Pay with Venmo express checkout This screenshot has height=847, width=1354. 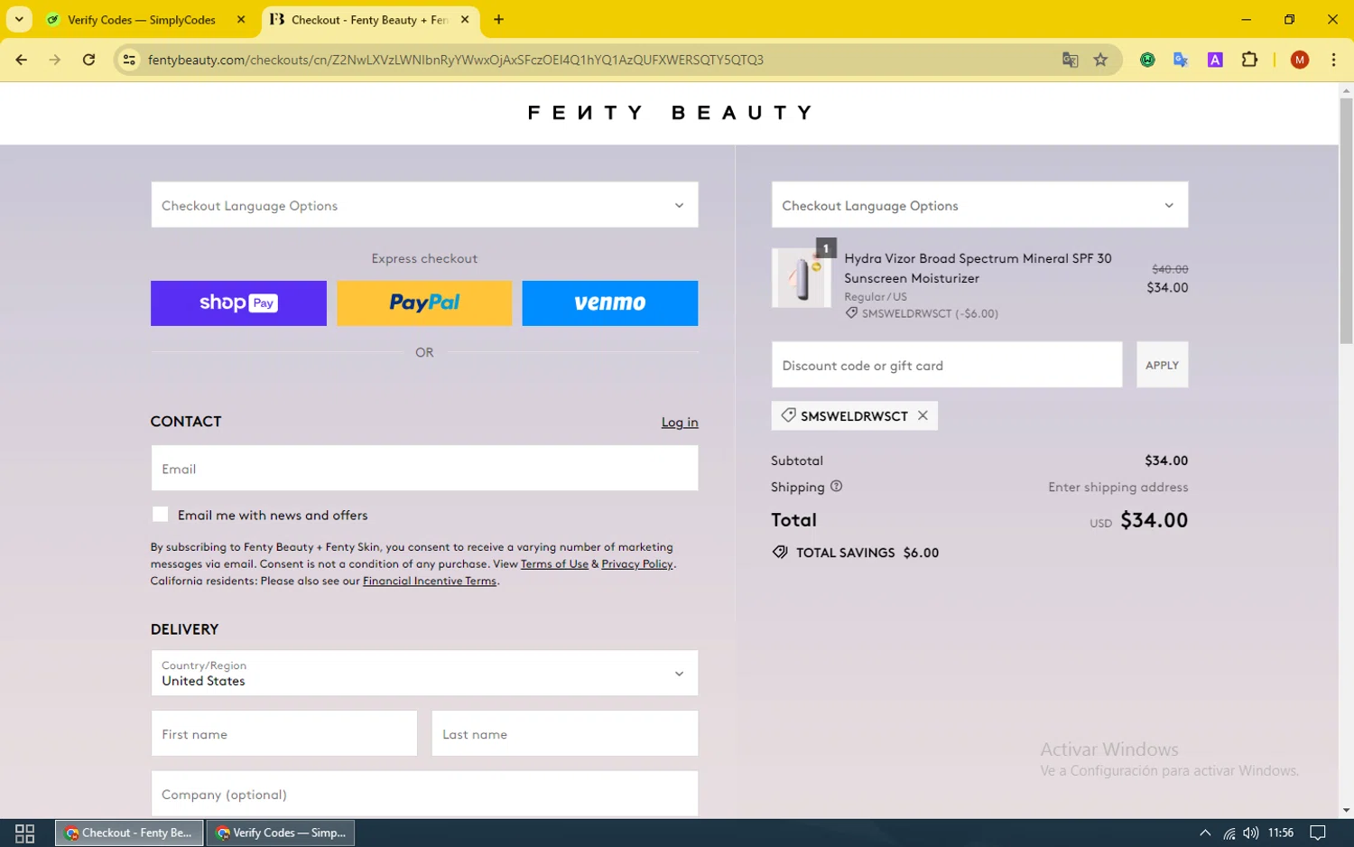(610, 302)
